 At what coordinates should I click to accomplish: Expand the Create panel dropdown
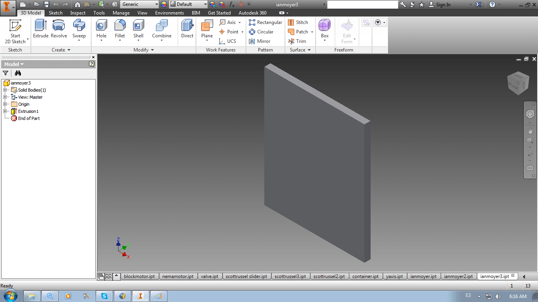pyautogui.click(x=61, y=50)
